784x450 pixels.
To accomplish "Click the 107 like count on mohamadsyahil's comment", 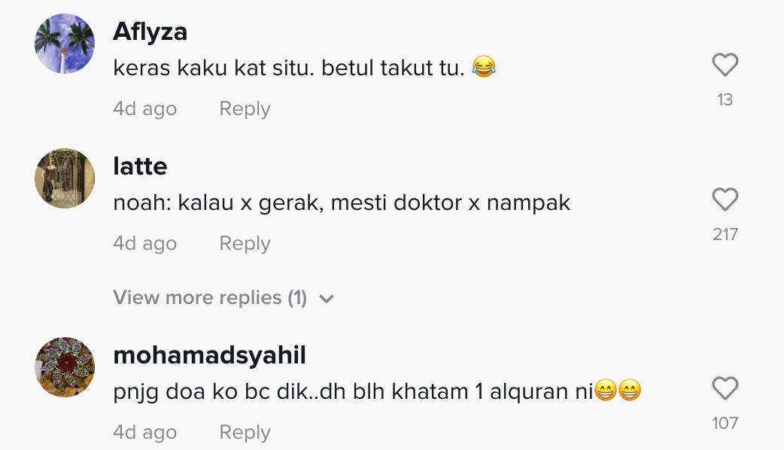I will 725,423.
